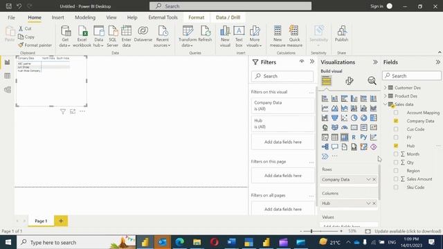443x249 pixels.
Task: Check the Account Mapping field
Action: pos(396,113)
